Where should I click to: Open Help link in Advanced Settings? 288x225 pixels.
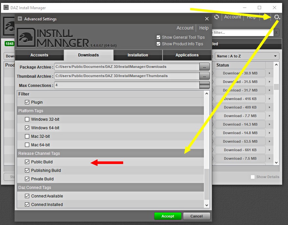coord(204,28)
